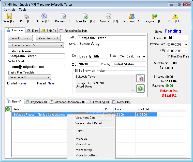Click the Save [F2] floppy disk icon
Screen dimensions: 193x162
coord(9,16)
